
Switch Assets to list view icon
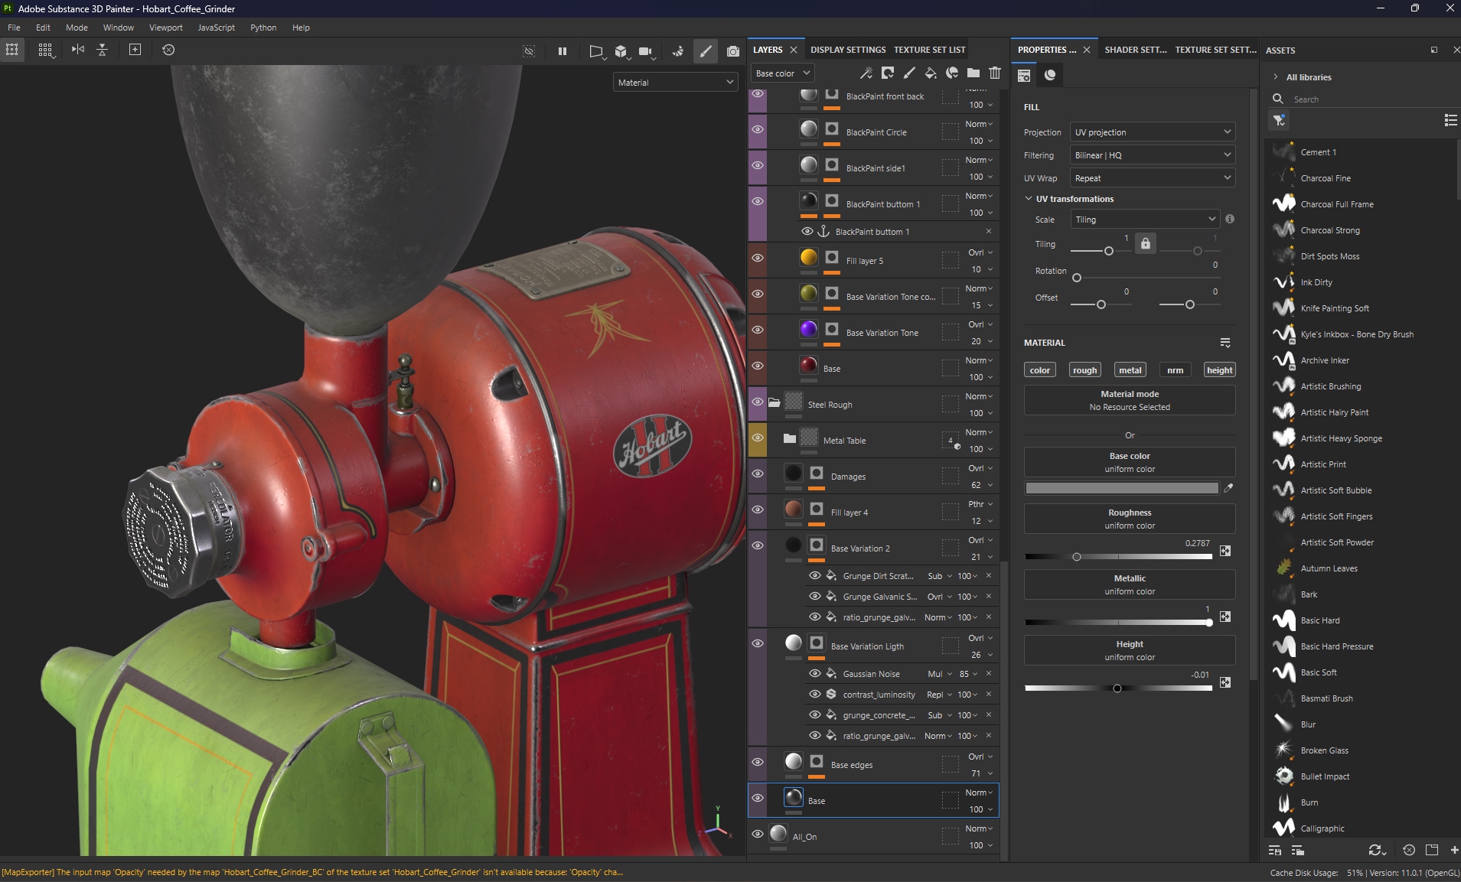click(x=1450, y=120)
